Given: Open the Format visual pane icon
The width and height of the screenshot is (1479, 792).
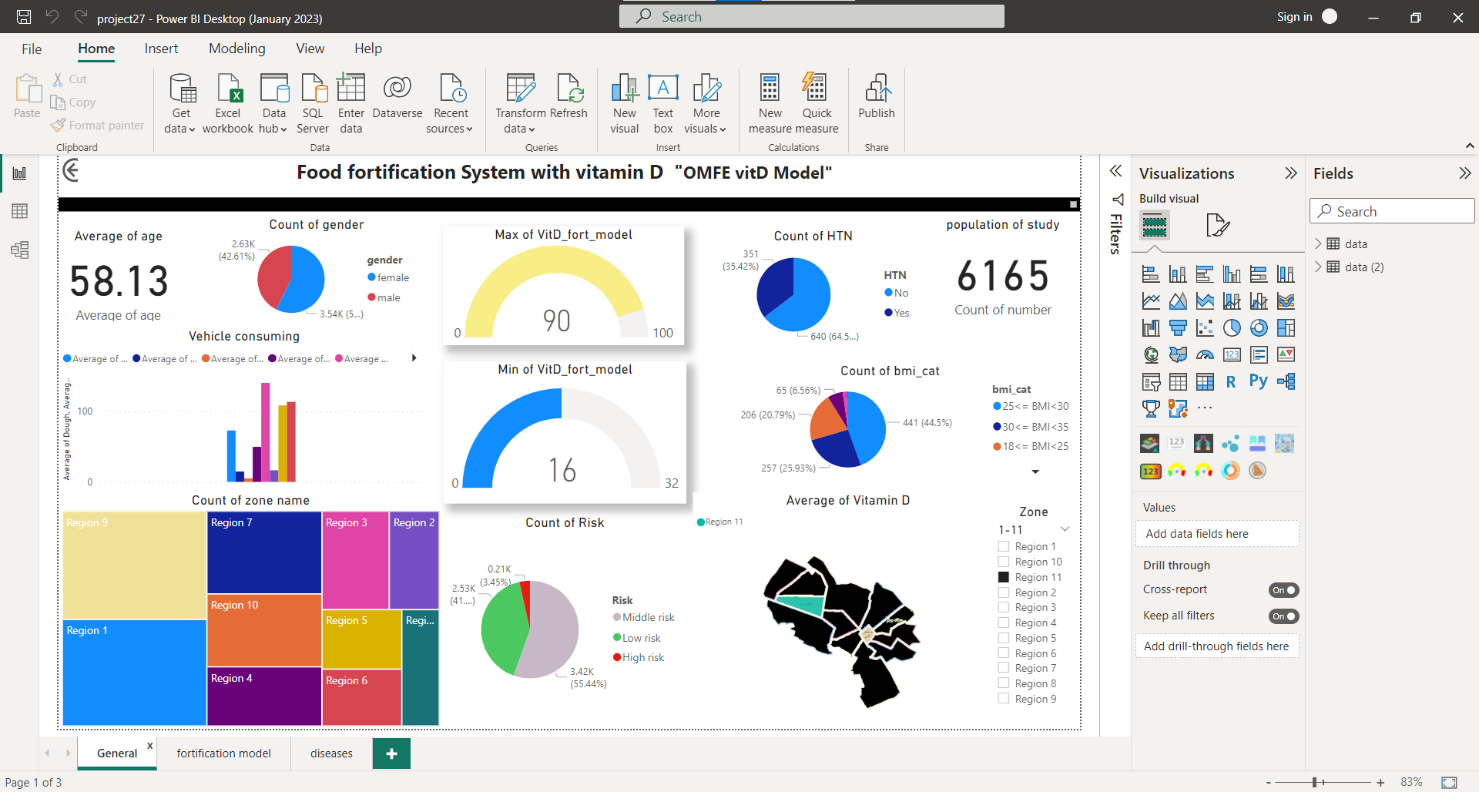Looking at the screenshot, I should 1217,226.
